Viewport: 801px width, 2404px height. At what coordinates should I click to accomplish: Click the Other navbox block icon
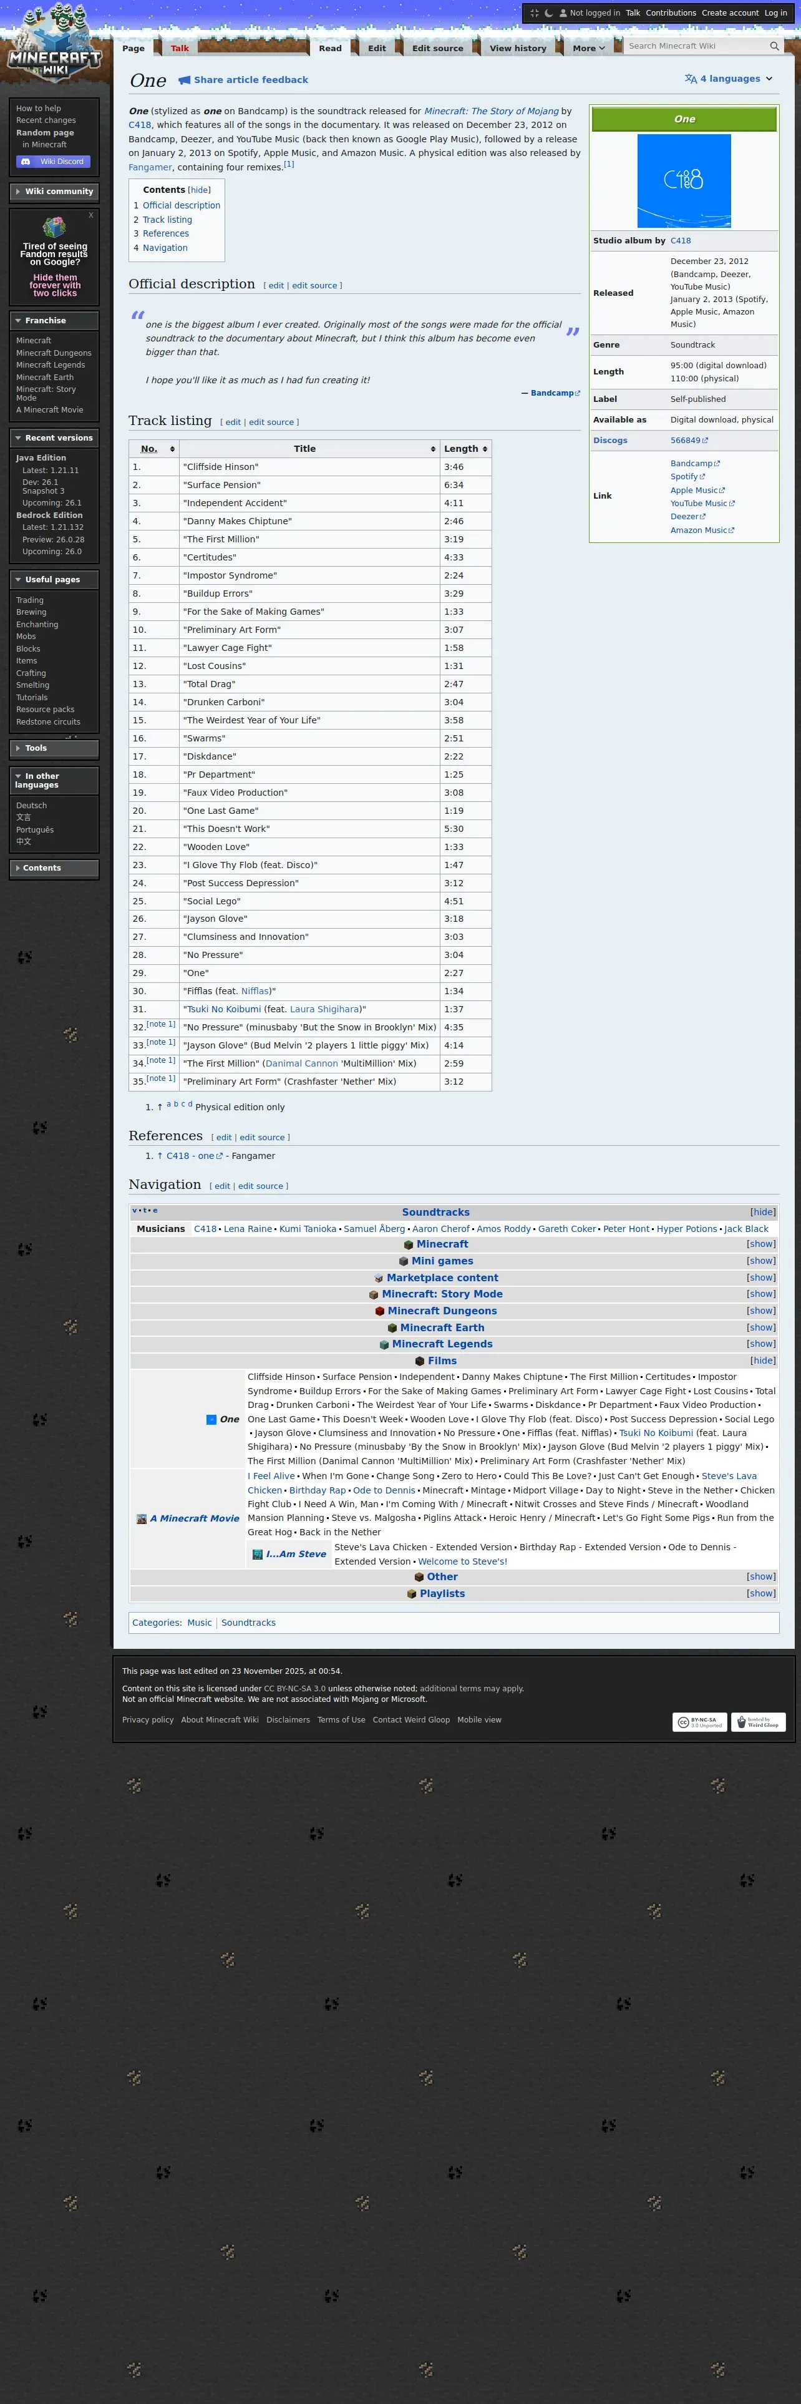pos(419,1577)
